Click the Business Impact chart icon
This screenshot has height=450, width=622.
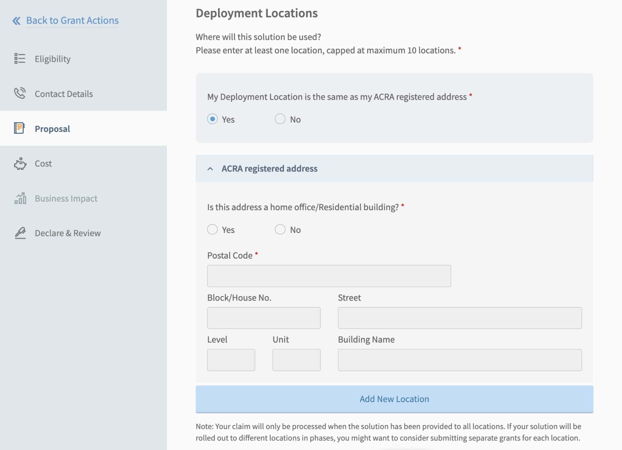click(20, 198)
